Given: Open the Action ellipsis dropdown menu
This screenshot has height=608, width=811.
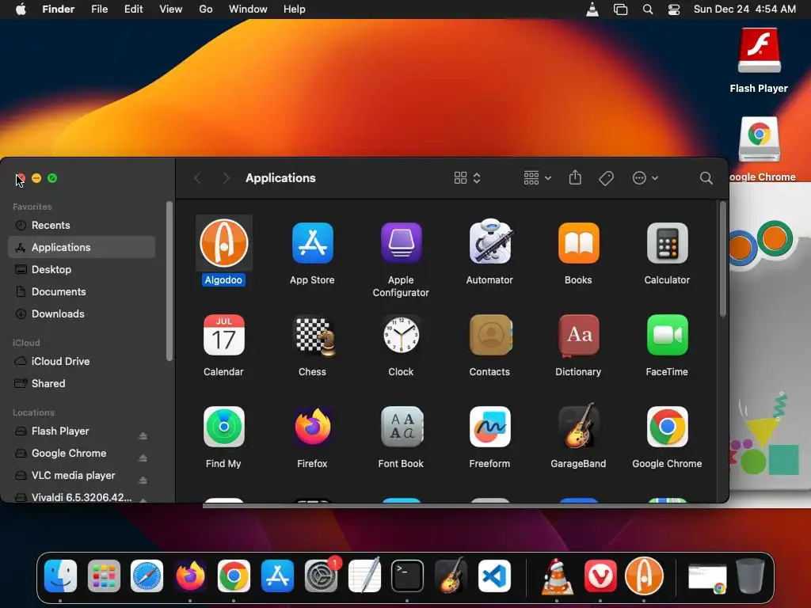Looking at the screenshot, I should [645, 178].
